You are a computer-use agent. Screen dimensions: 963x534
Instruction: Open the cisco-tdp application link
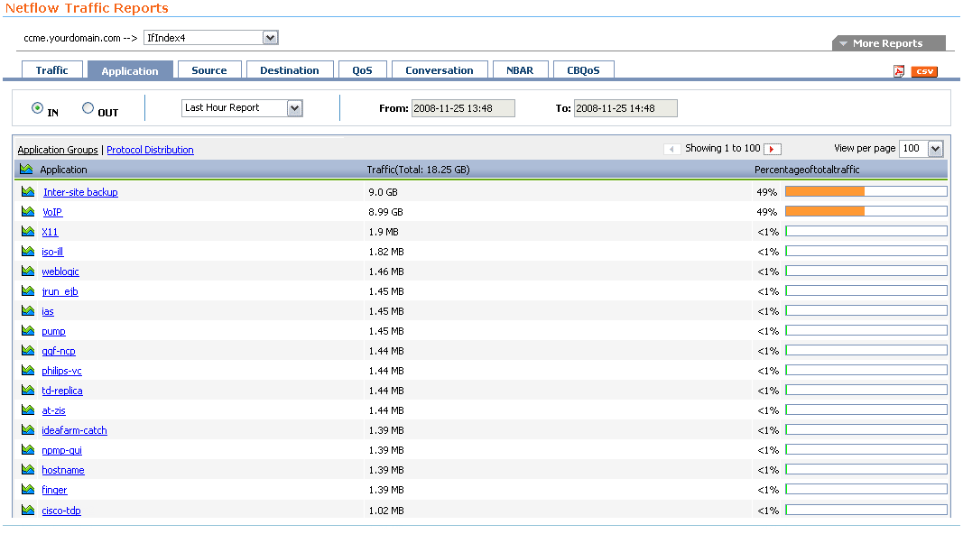[61, 510]
